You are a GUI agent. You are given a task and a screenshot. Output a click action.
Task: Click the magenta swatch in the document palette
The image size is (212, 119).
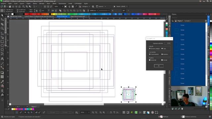coord(33,109)
